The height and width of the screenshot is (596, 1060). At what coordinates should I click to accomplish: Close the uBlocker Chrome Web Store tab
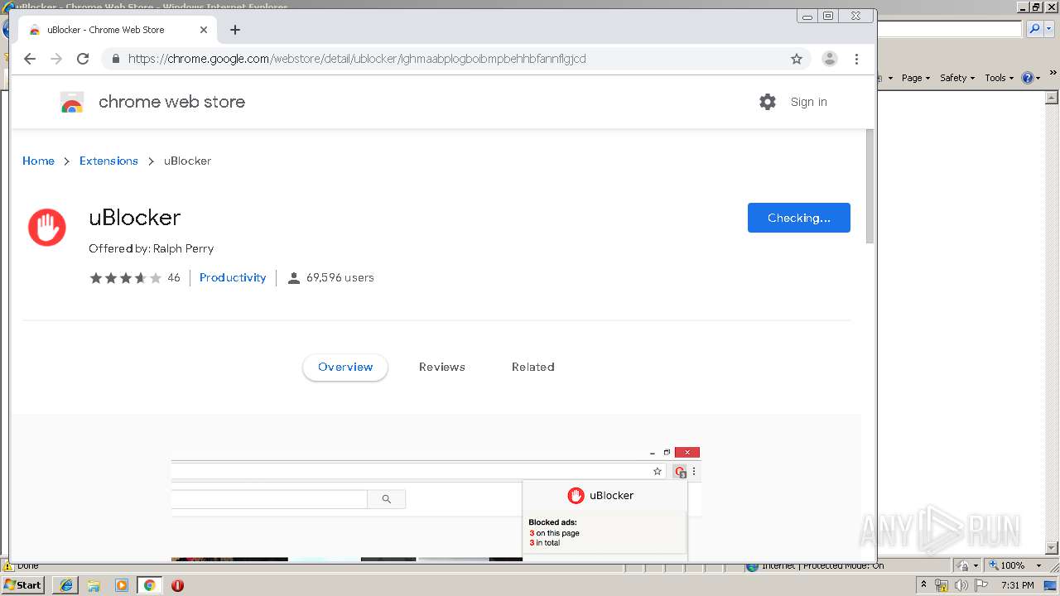pyautogui.click(x=204, y=30)
